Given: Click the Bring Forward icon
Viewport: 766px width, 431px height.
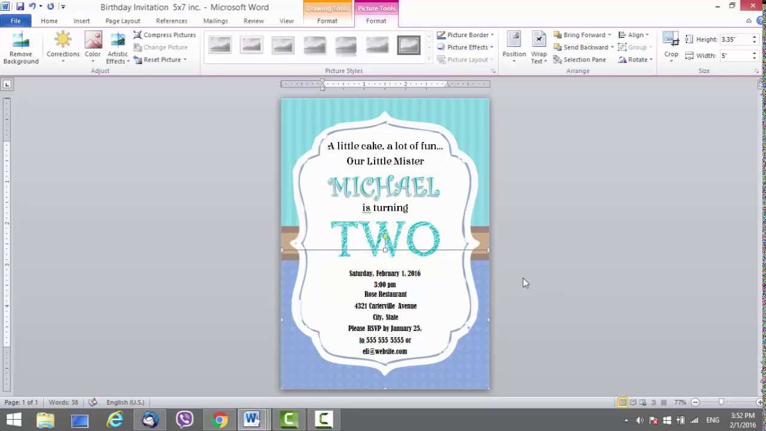Looking at the screenshot, I should 582,35.
